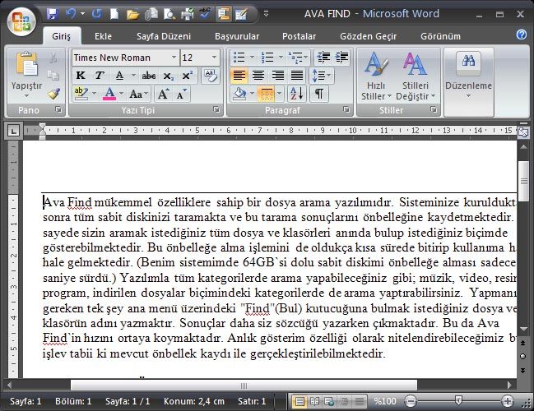Open line spacing options
Image resolution: width=534 pixels, height=411 pixels.
tap(321, 76)
